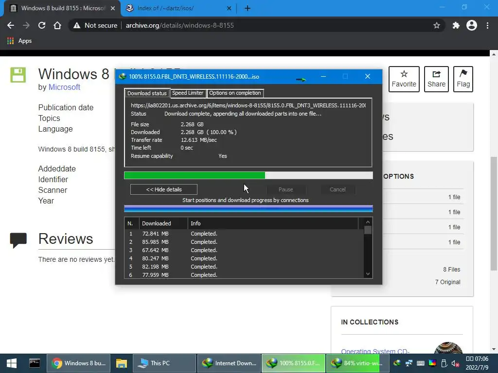Click the Cancel download button

click(x=338, y=189)
